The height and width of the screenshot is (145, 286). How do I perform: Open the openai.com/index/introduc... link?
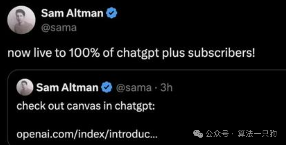(87, 134)
